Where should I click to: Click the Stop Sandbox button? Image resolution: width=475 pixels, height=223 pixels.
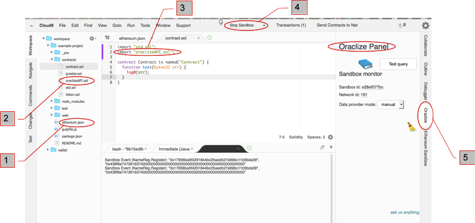pos(242,26)
